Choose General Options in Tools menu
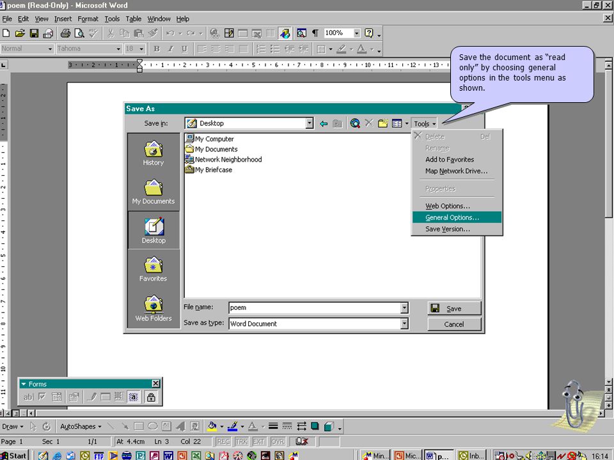Viewport: 614px width, 460px height. (x=457, y=217)
